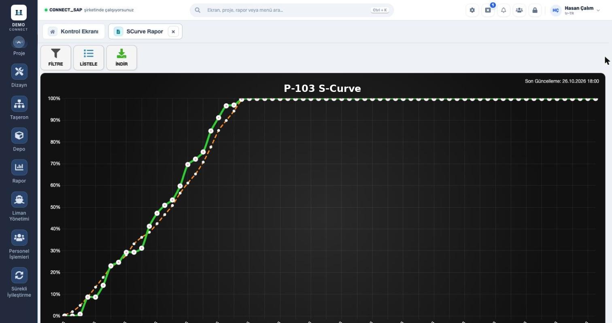Click the Son Güncelleme timestamp text
612x323 pixels.
point(562,81)
